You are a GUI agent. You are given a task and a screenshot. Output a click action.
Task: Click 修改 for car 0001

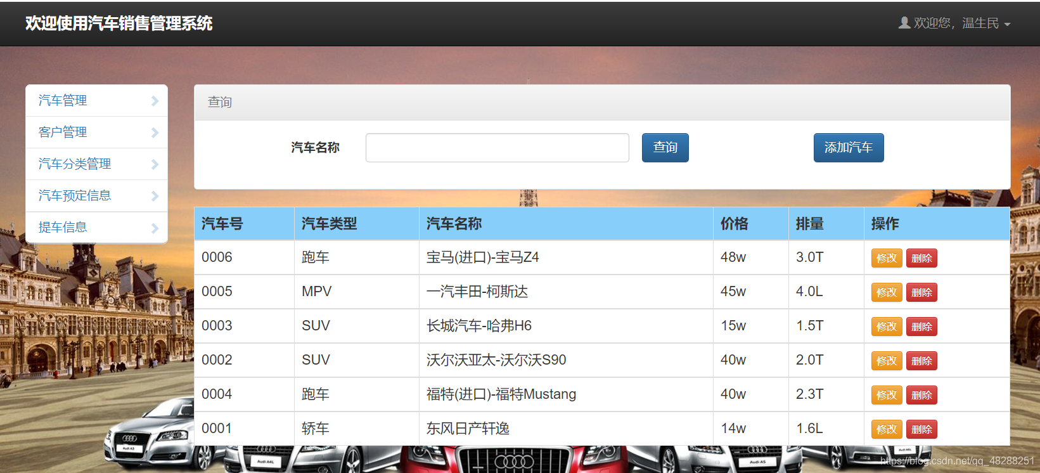tap(887, 429)
